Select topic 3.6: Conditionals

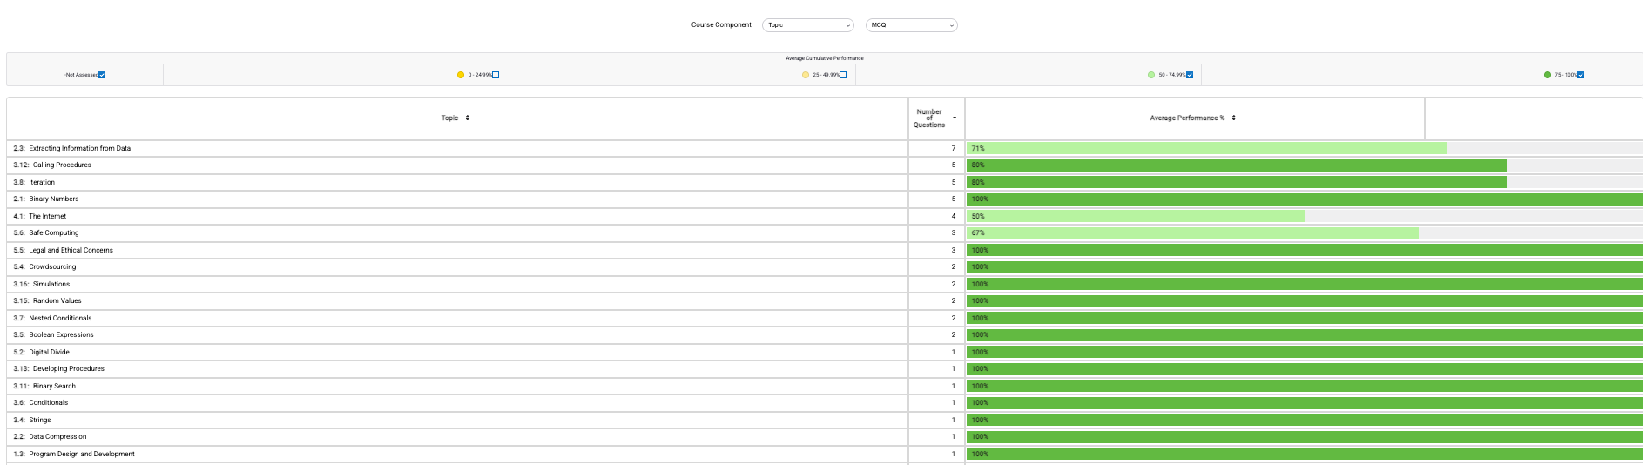point(41,402)
